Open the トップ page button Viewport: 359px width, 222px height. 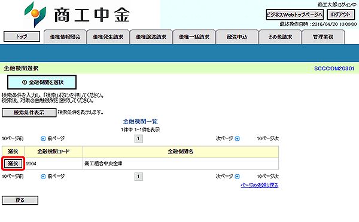coord(22,36)
